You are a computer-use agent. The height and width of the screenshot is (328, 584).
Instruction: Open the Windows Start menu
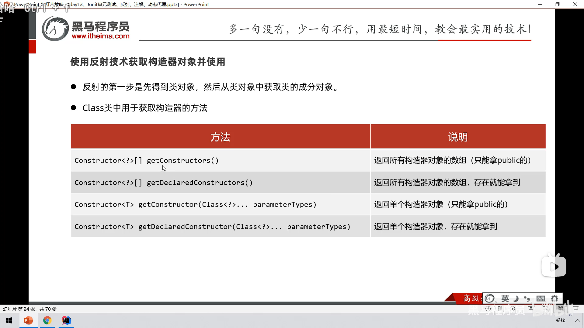[x=9, y=320]
